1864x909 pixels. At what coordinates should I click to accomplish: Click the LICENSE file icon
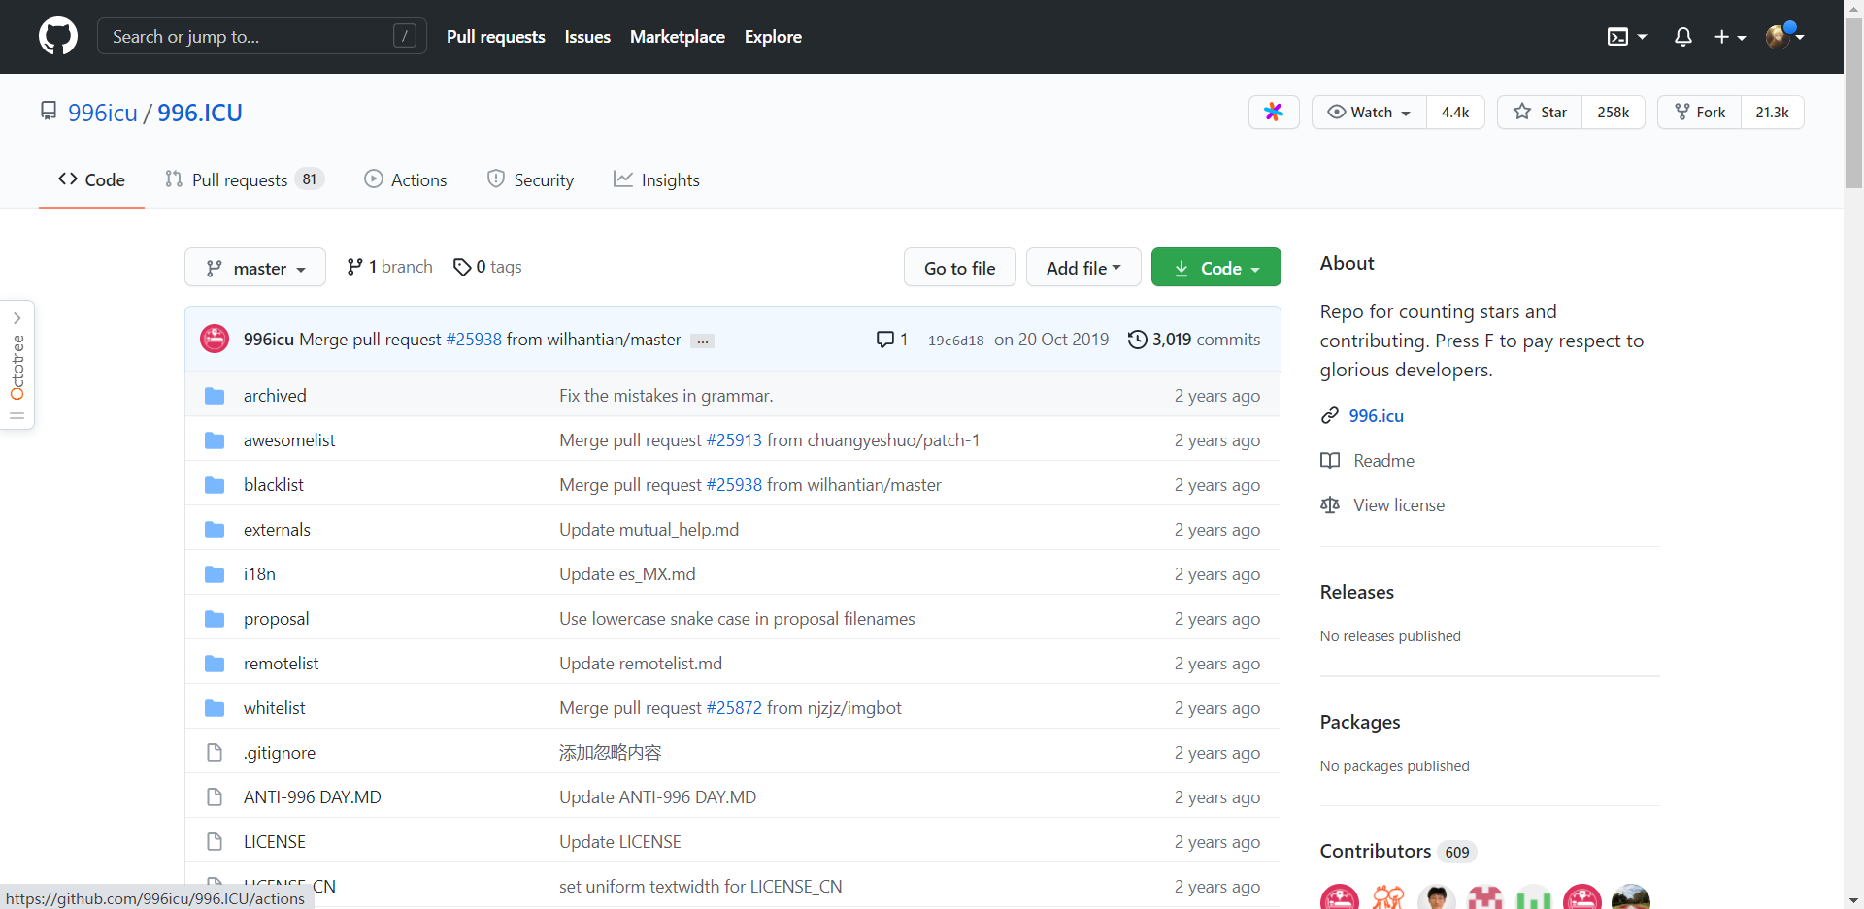pyautogui.click(x=215, y=842)
